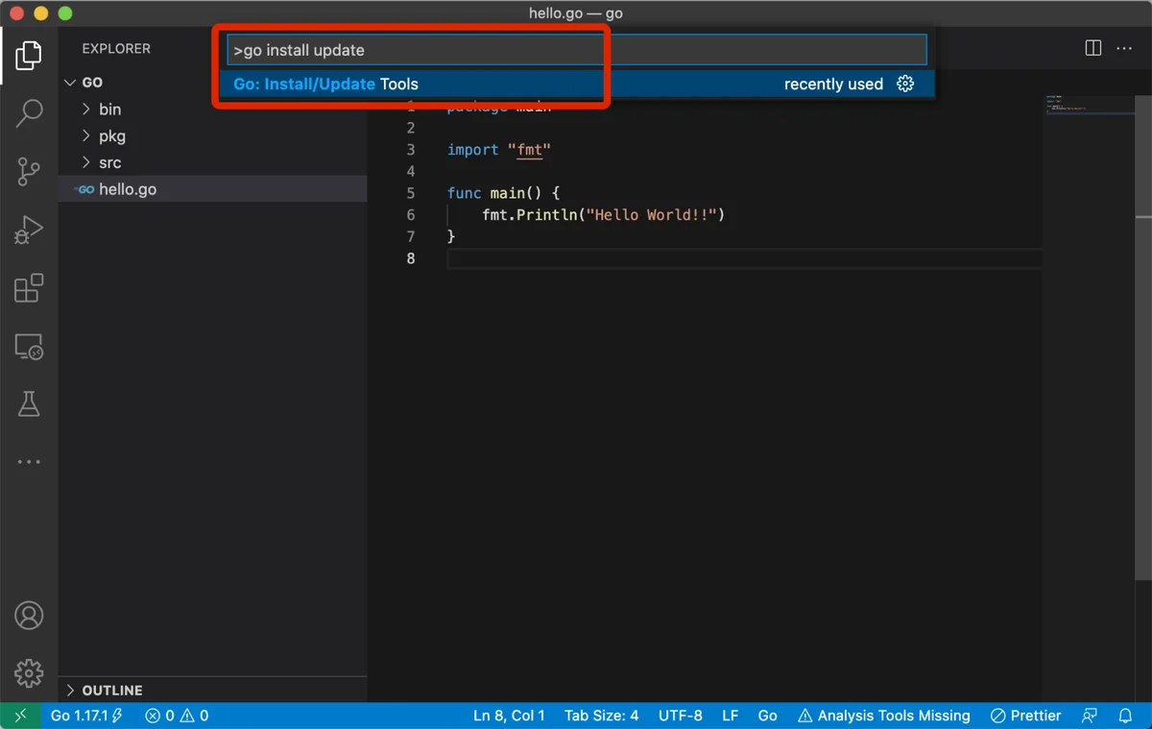Click the Prettier status item
This screenshot has height=729, width=1152.
(1025, 716)
